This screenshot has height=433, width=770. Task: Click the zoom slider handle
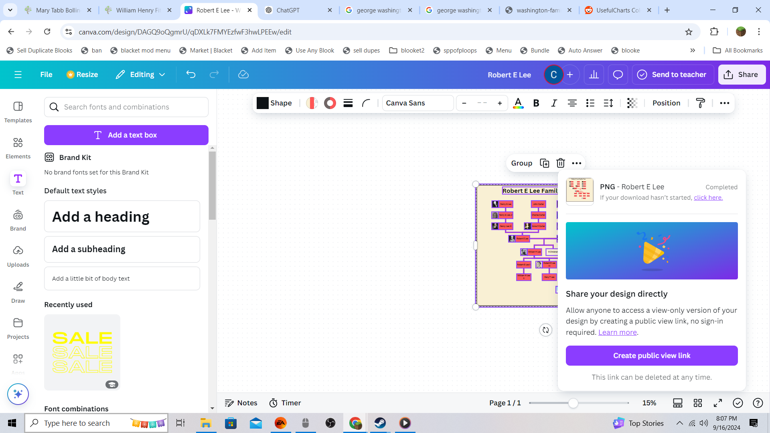[x=573, y=403]
